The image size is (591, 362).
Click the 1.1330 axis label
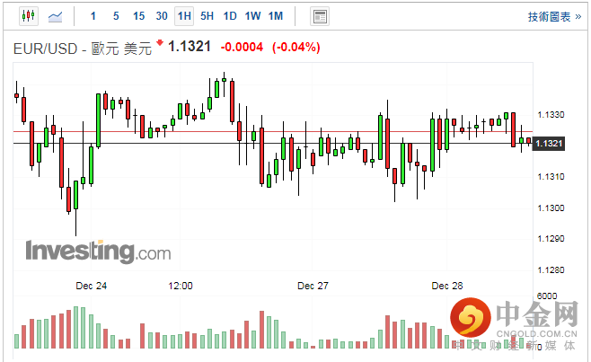551,115
